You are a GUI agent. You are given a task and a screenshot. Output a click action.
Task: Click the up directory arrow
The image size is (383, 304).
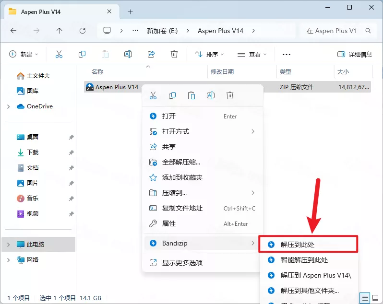[60, 31]
